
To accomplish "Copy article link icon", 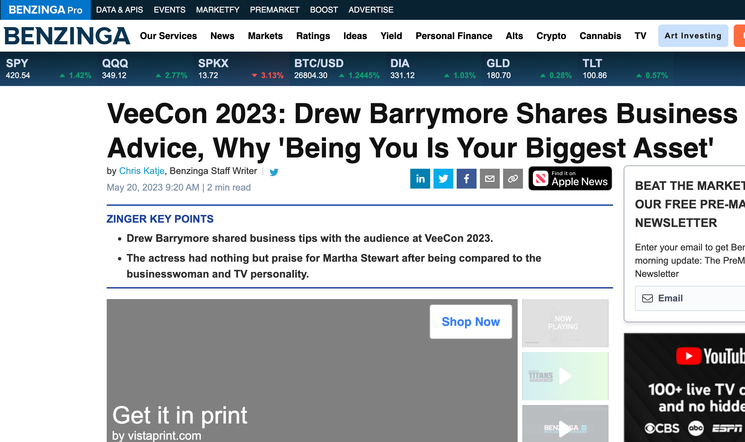I will pyautogui.click(x=513, y=179).
